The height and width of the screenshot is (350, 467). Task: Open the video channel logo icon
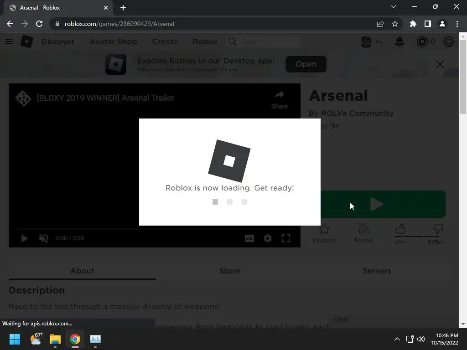point(23,98)
